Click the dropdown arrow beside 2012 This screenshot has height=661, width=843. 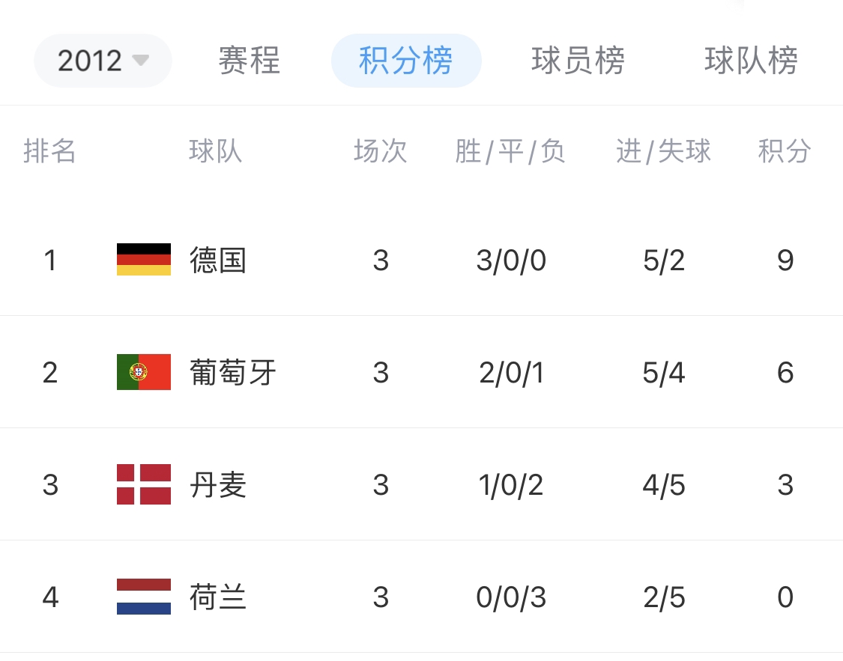140,60
